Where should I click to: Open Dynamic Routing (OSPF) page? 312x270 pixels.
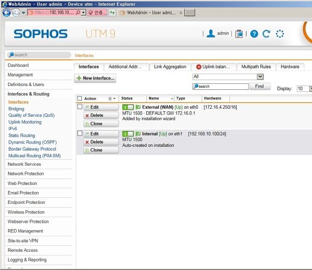pos(32,143)
